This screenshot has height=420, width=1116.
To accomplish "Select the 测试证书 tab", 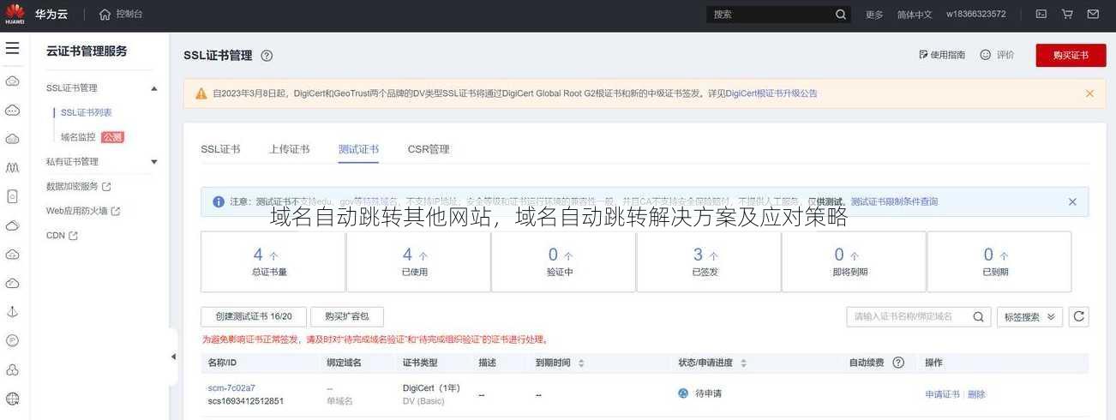I will (x=358, y=149).
